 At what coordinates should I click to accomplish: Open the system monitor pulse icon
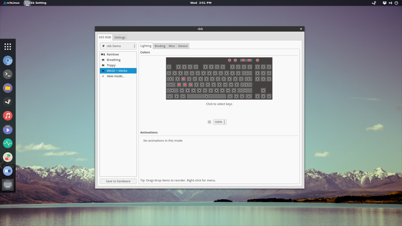[8, 143]
